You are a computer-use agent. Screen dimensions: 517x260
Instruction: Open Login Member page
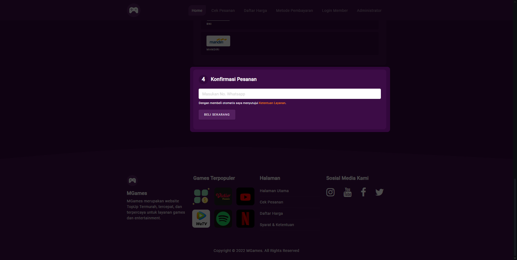pos(335,11)
